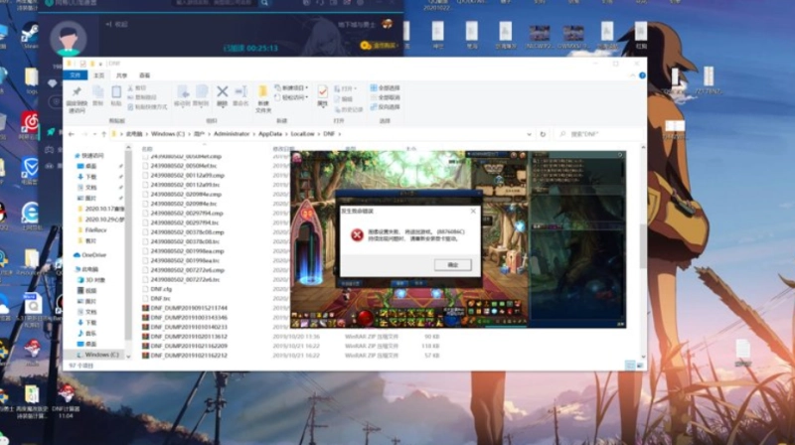This screenshot has height=445, width=795.
Task: Click Paste shortcut (粘贴快捷方式)
Action: 147,107
